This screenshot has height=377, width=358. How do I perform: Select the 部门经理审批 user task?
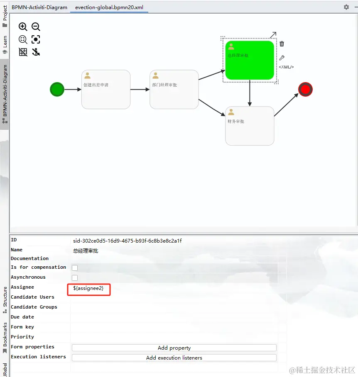click(174, 90)
